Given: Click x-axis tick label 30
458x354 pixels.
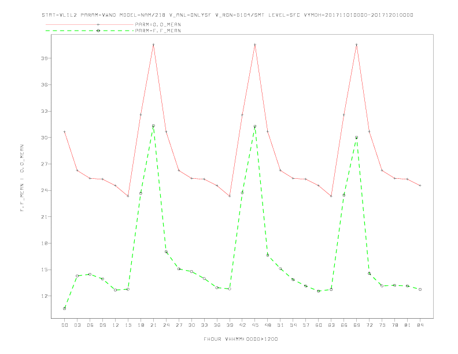Looking at the screenshot, I should coord(191,325).
